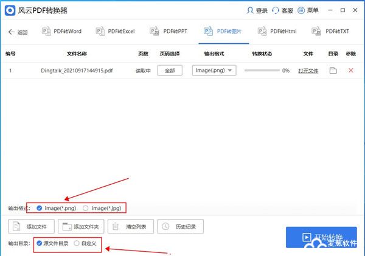Select image(*.png) output format radio
Viewport: 365px width, 256px height.
pyautogui.click(x=40, y=208)
